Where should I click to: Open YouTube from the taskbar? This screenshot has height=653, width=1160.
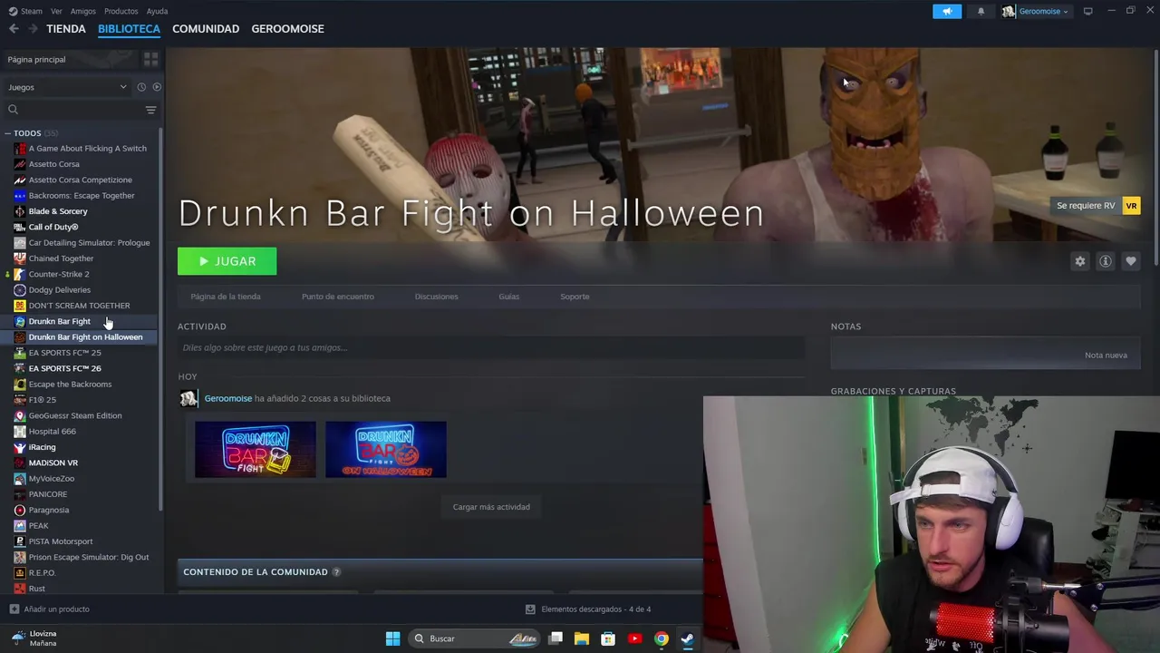(x=634, y=638)
